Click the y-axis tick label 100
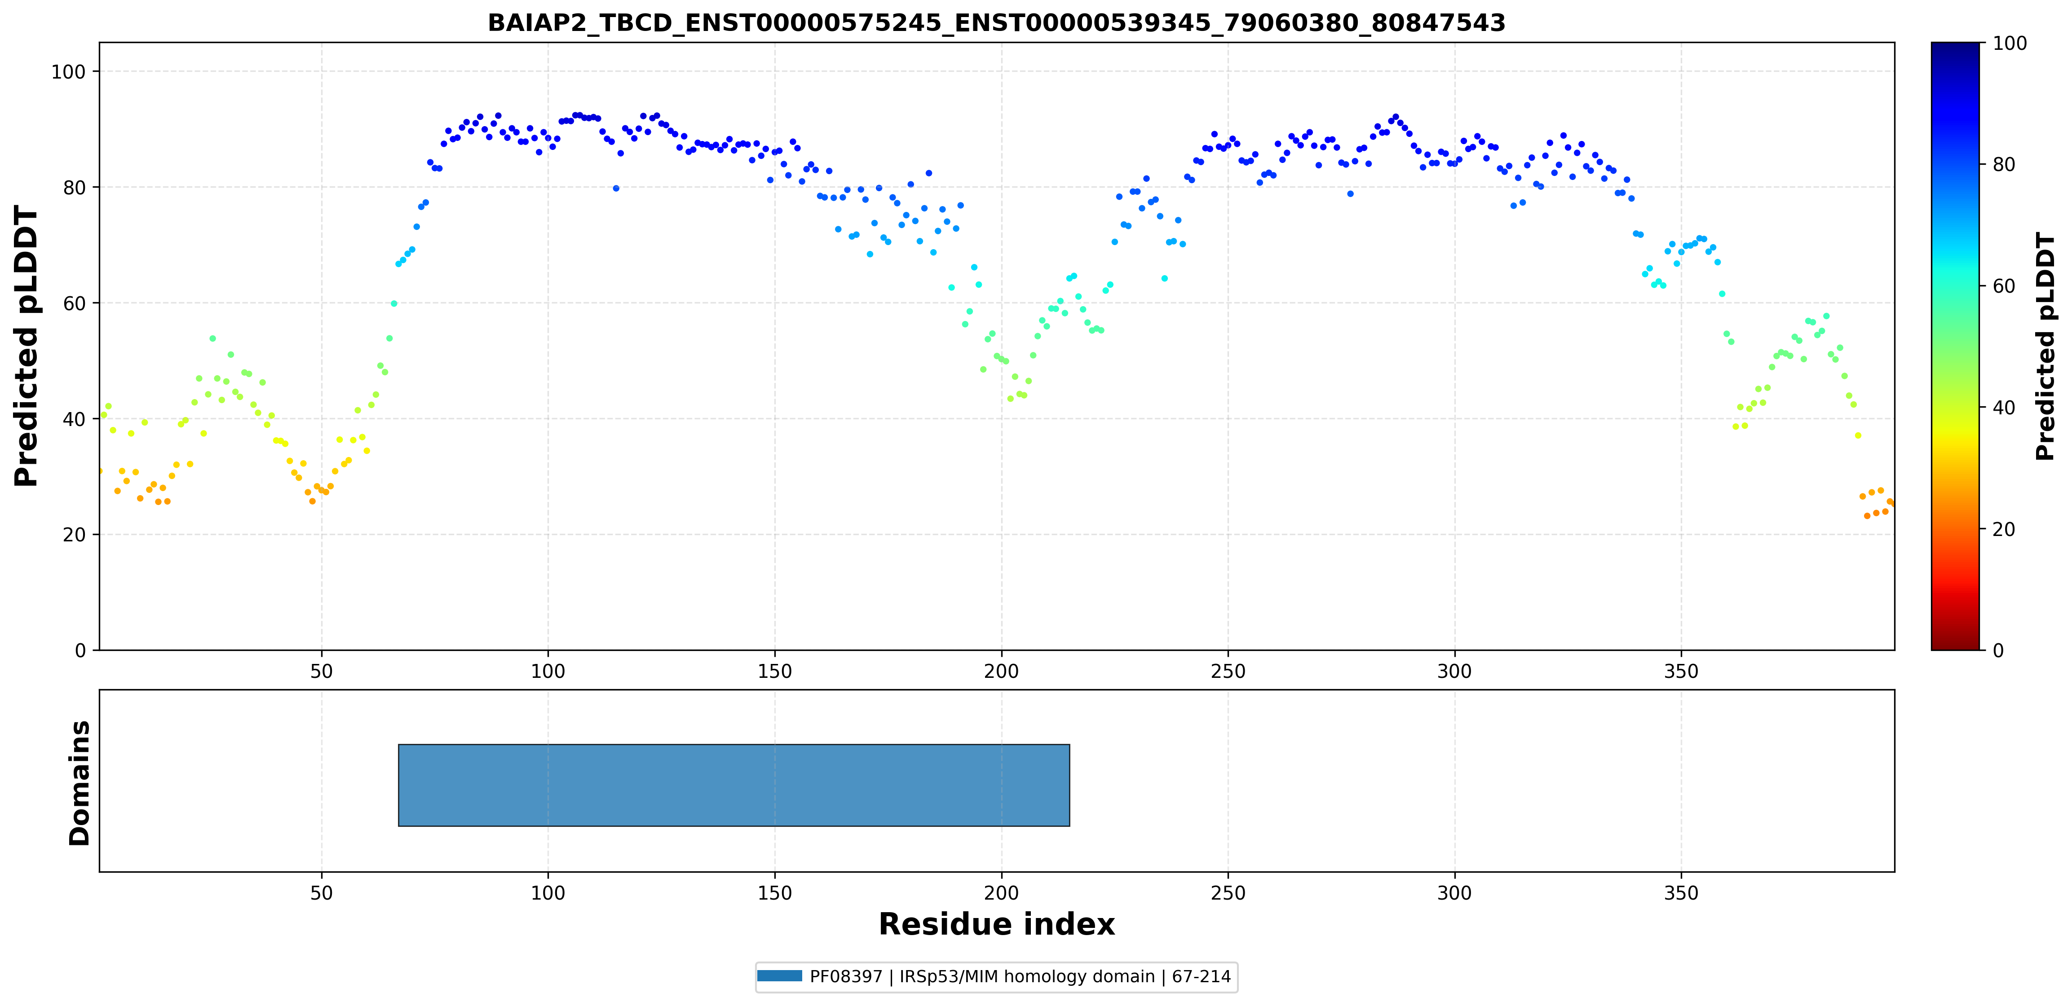This screenshot has height=1006, width=2072. click(68, 71)
